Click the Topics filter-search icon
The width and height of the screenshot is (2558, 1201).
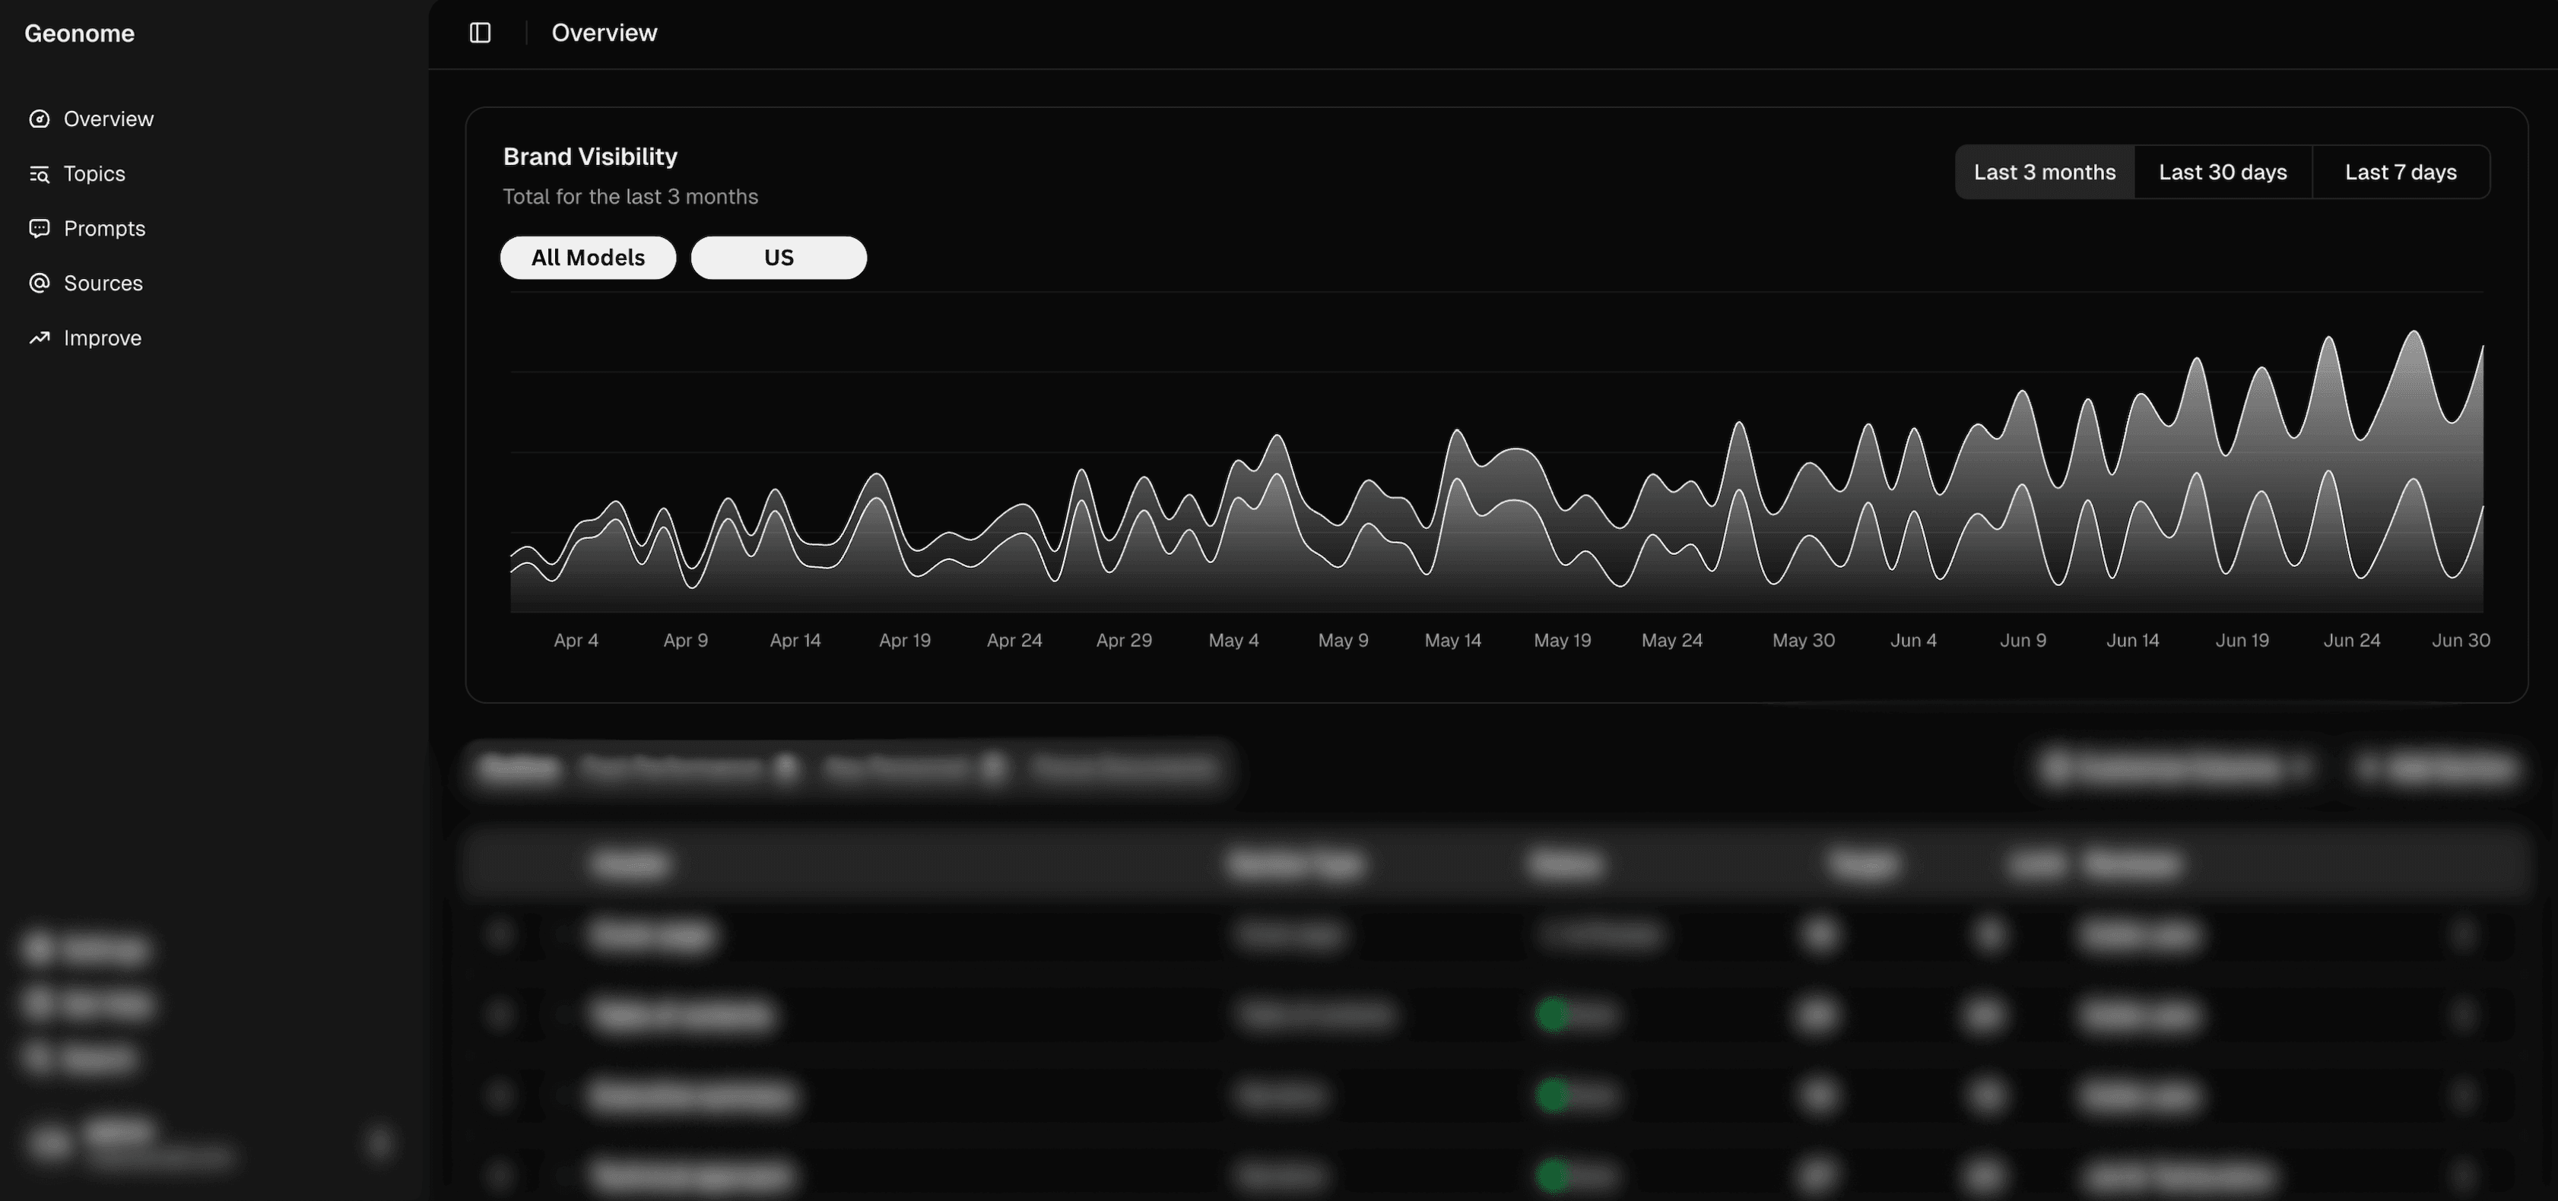pyautogui.click(x=39, y=174)
